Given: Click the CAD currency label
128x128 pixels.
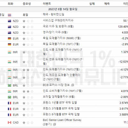Looking at the screenshot, I should click(16, 123).
